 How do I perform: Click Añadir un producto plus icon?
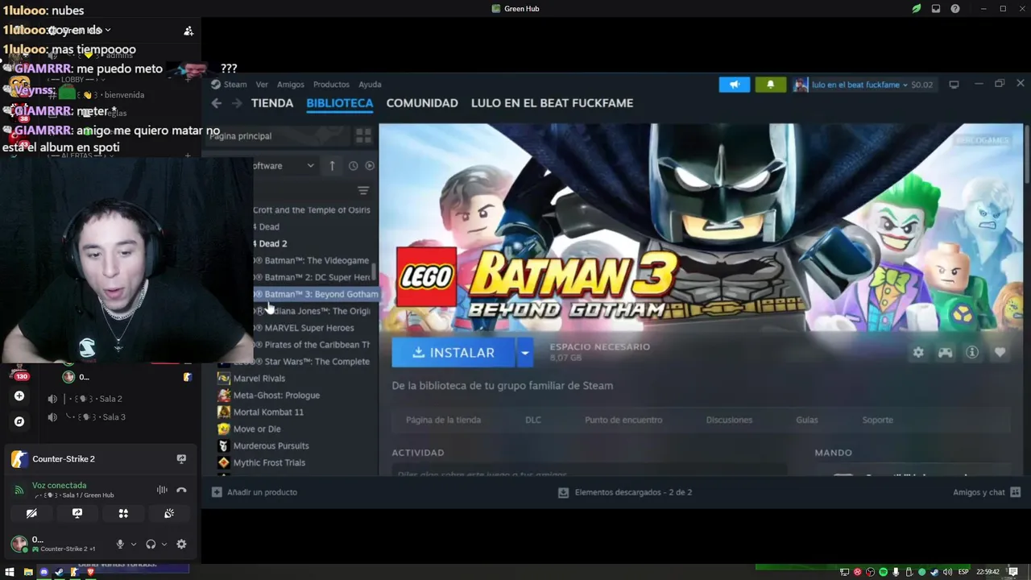pyautogui.click(x=217, y=492)
